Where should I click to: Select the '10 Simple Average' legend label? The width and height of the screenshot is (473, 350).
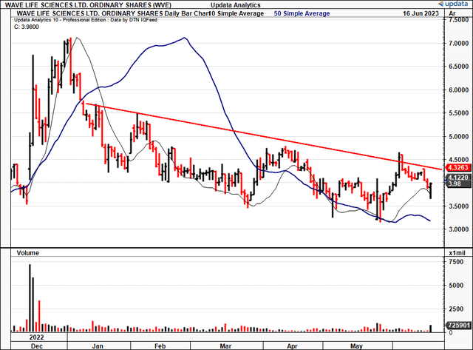236,13
